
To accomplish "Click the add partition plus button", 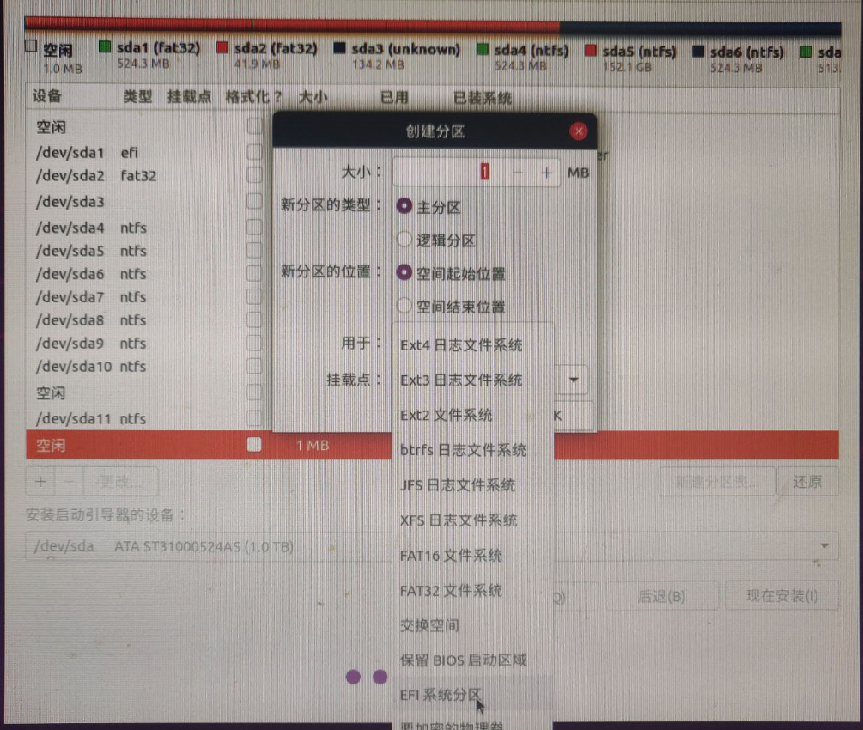I will click(x=40, y=482).
